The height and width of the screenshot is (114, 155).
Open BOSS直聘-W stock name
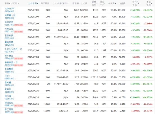[13, 49]
